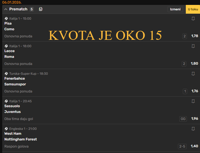
Task: Select the pick 2 badge for Pisa-Como
Action: [x=184, y=36]
